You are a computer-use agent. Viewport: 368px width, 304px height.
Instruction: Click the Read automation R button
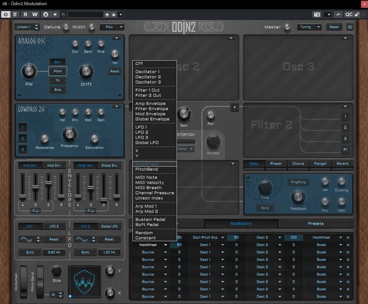click(x=25, y=14)
